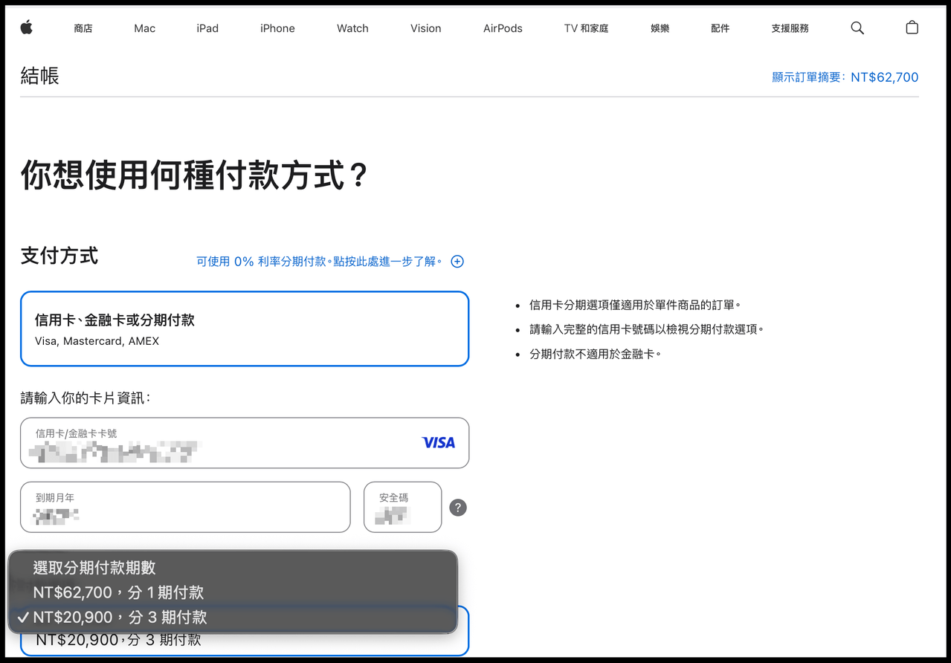The width and height of the screenshot is (951, 663).
Task: Click the 分期付款不適用於金融卡 note
Action: (x=595, y=354)
